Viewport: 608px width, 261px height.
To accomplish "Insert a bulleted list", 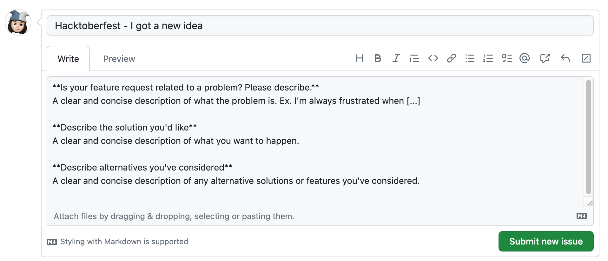I will click(x=470, y=58).
